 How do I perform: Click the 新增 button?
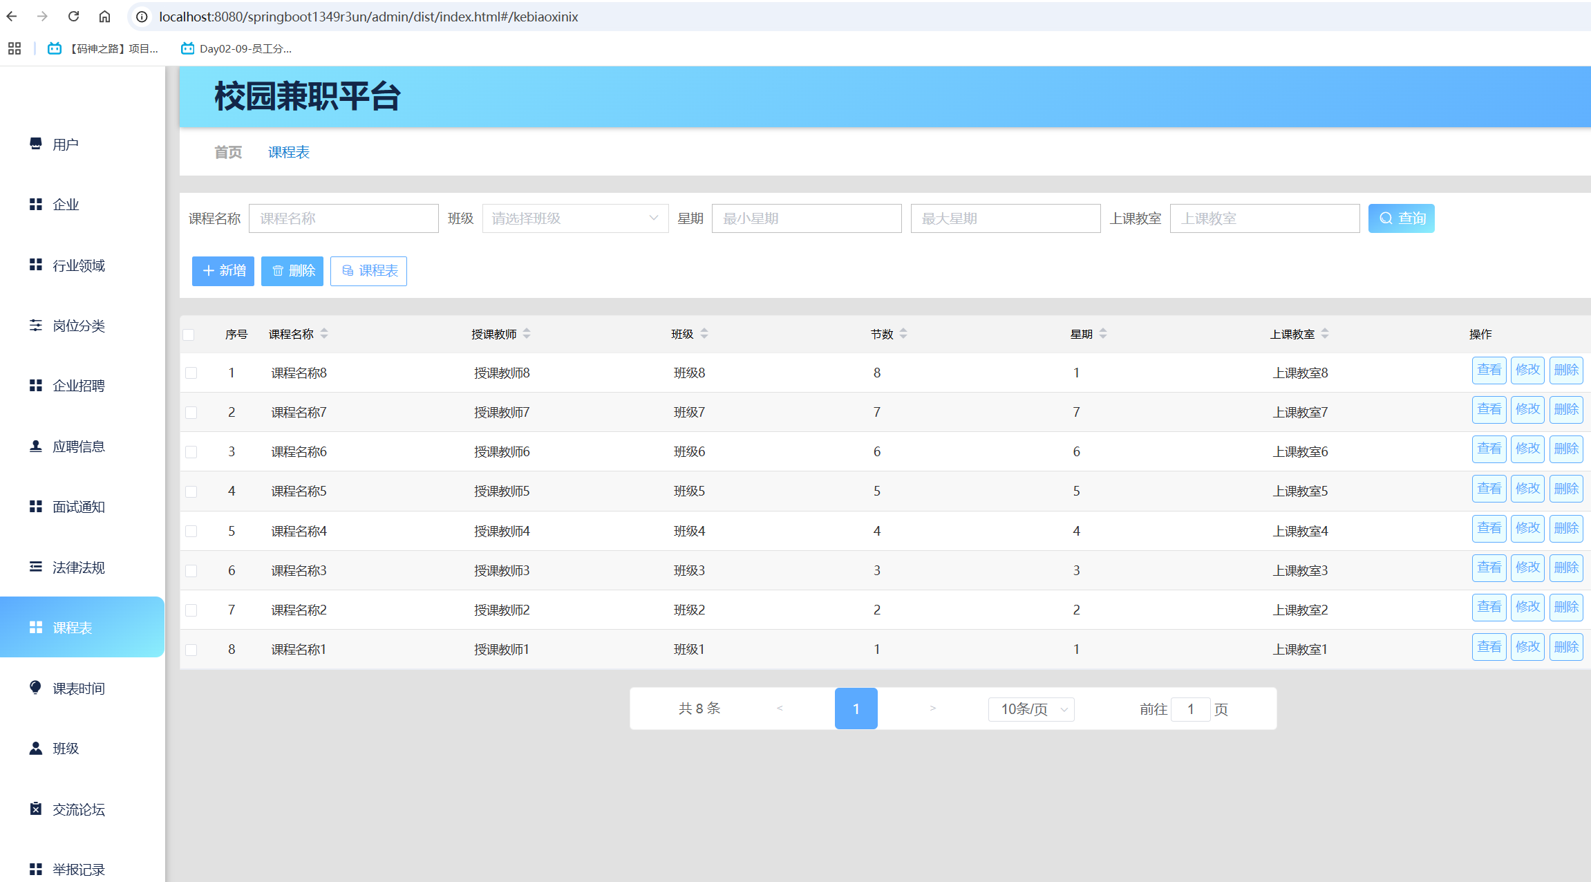click(x=223, y=271)
